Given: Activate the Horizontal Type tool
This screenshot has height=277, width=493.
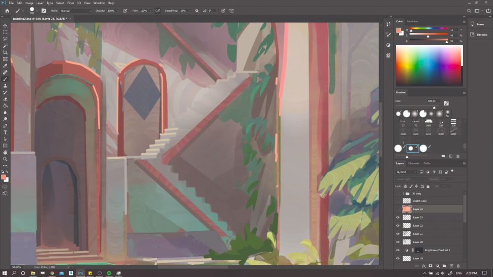Looking at the screenshot, I should tap(6, 132).
